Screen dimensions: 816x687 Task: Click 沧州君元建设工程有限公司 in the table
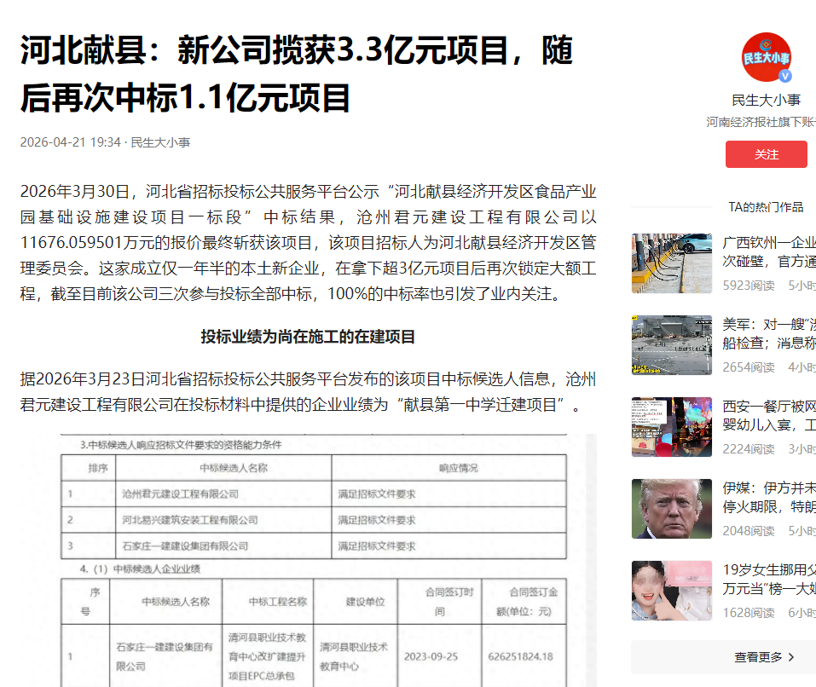(x=180, y=494)
